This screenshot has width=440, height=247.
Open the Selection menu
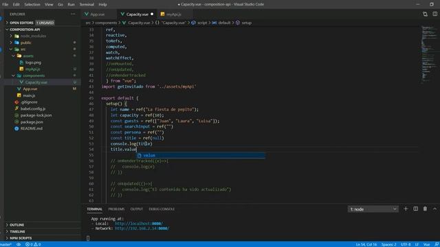coord(32,4)
